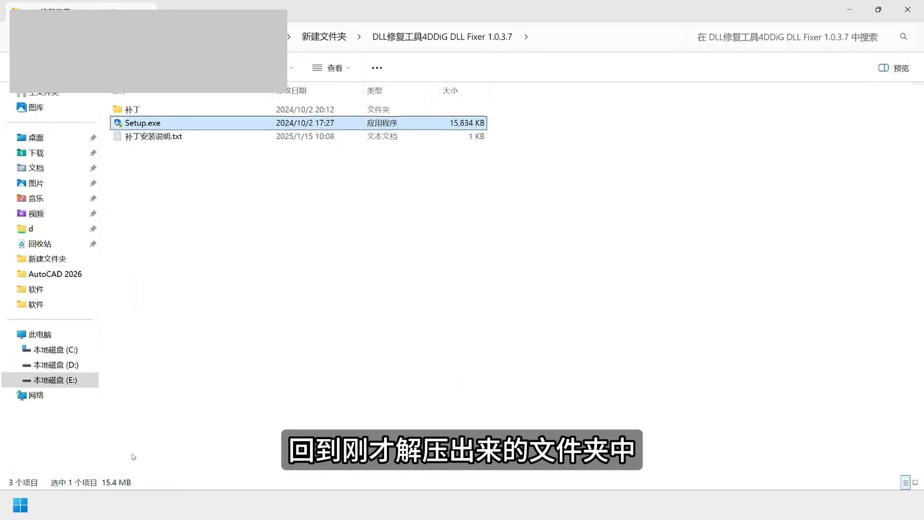Open 本地磁盘 (D:) drive
The height and width of the screenshot is (520, 924).
click(x=56, y=365)
